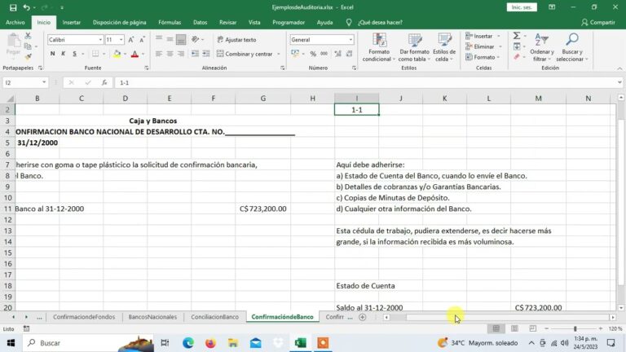Open Estilos de celda gallery

pos(444,47)
